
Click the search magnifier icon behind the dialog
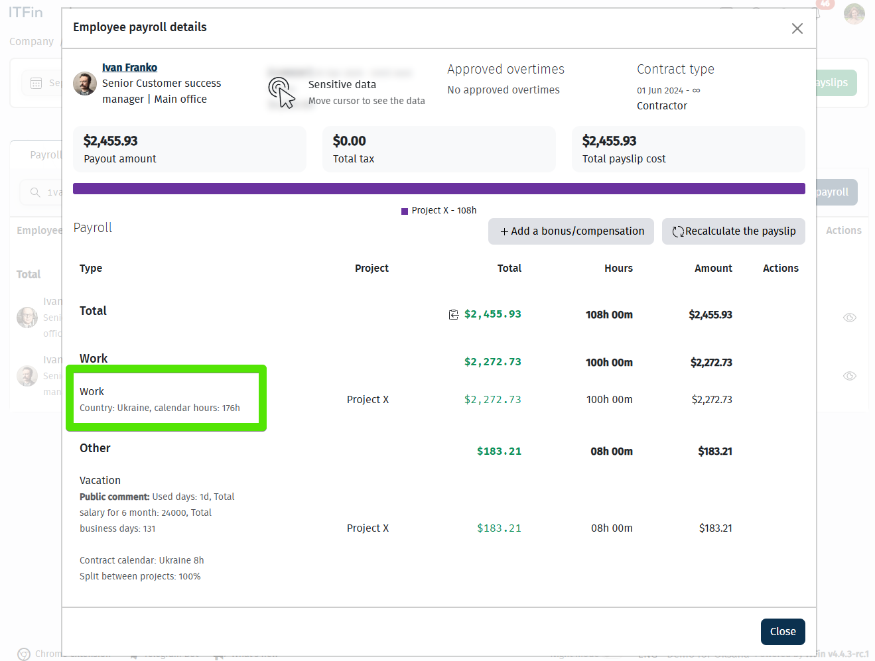pyautogui.click(x=35, y=192)
